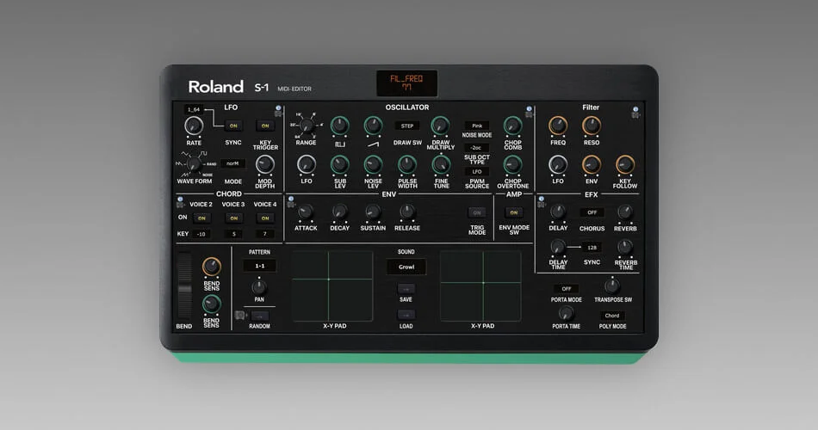Open the LFO rate sync value 1_64
This screenshot has height=430, width=818.
coord(194,109)
